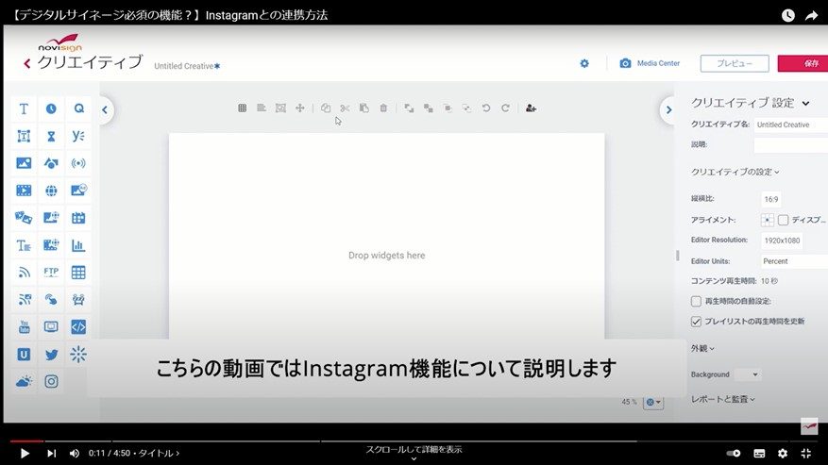Expand 外観 section
The image size is (828, 465).
702,348
